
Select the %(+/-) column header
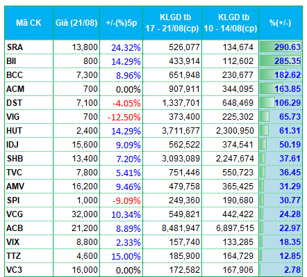(x=281, y=23)
